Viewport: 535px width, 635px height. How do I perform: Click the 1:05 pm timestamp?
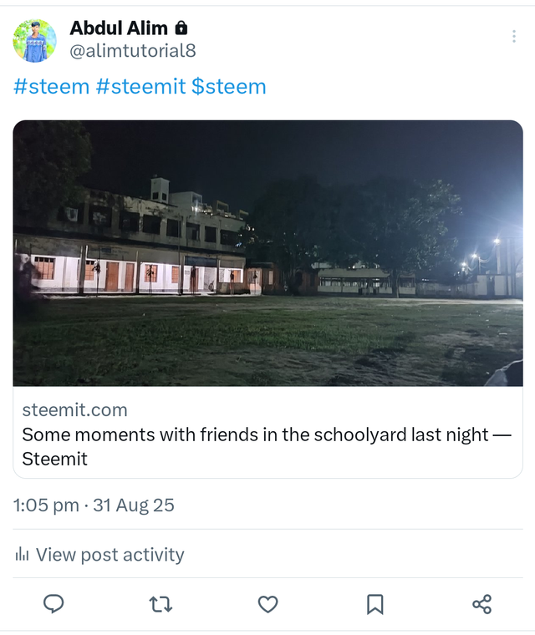tap(46, 505)
